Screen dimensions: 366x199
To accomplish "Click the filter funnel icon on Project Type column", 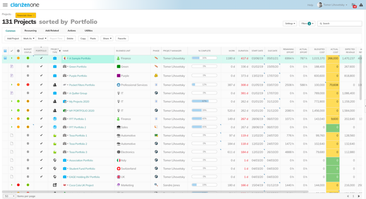I will tap(59, 51).
